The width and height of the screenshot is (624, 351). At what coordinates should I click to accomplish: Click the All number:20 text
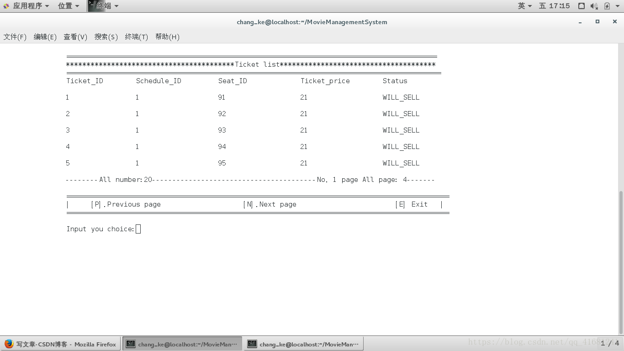(x=126, y=180)
